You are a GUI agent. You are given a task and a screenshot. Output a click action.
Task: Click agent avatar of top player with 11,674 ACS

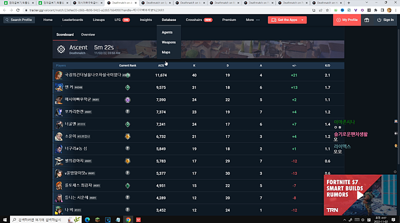pos(58,75)
